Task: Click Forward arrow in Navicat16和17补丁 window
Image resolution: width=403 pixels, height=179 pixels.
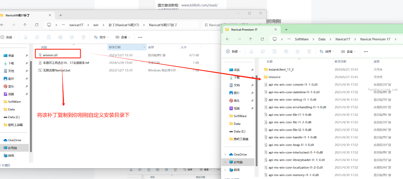Action: coord(14,25)
